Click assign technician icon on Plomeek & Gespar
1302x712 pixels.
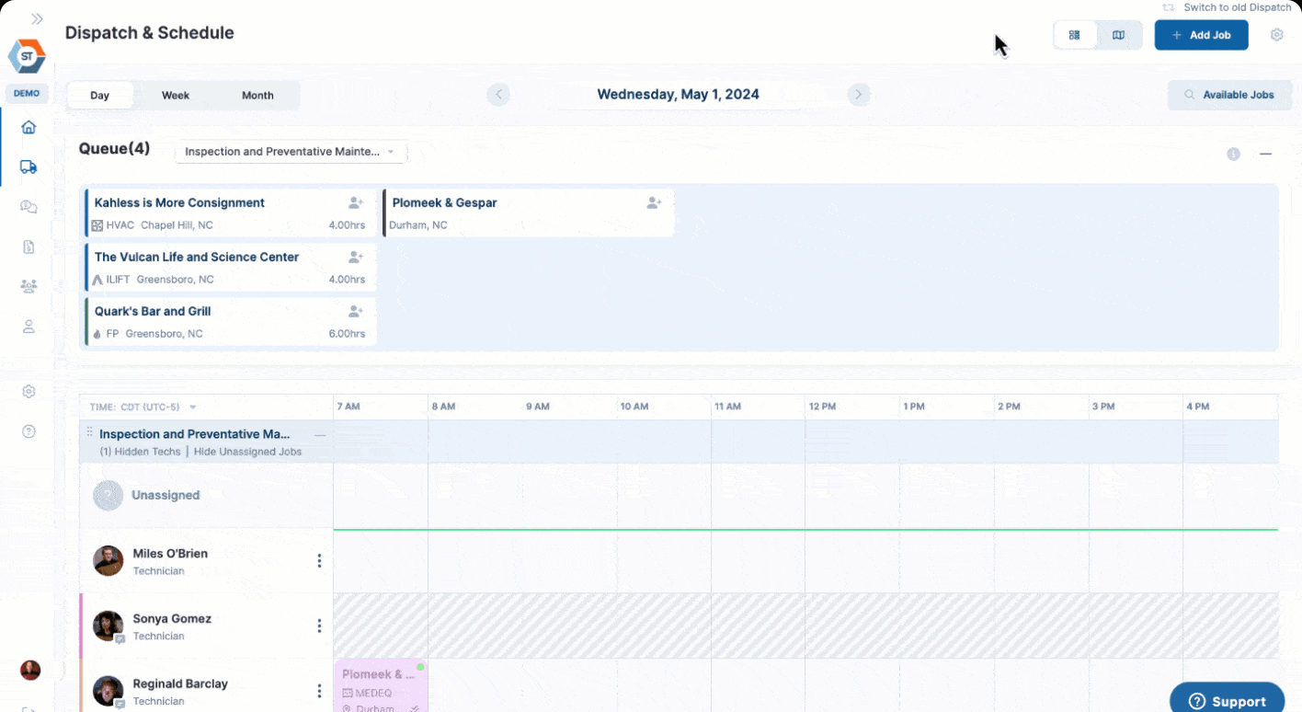tap(654, 203)
